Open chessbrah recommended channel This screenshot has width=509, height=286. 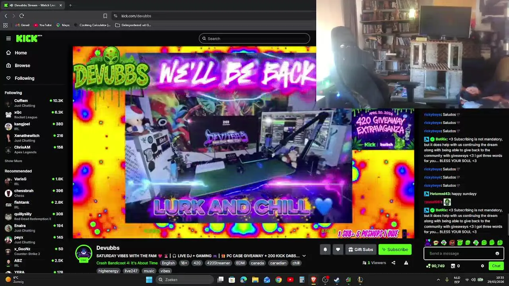[x=34, y=193]
